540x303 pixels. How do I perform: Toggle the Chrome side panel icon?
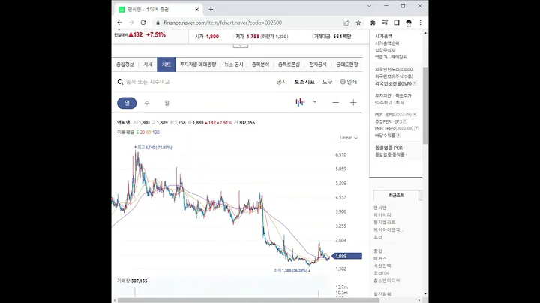[x=397, y=22]
